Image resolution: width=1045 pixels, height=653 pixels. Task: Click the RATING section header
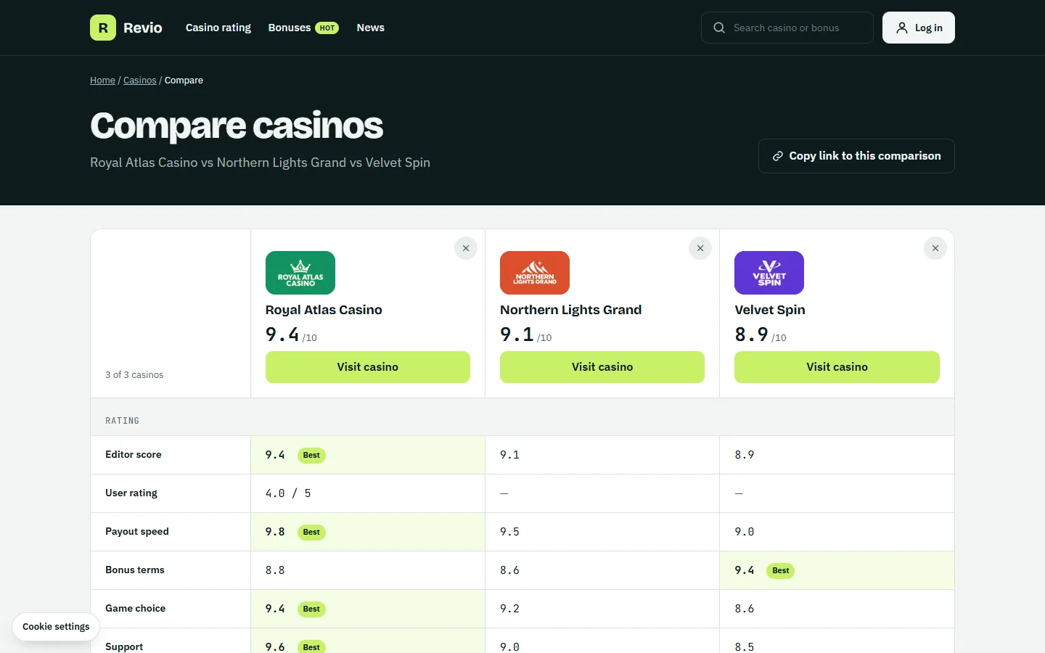tap(122, 421)
